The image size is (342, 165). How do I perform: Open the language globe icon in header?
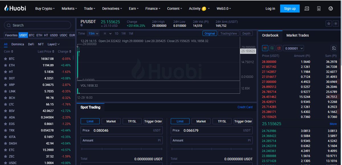331,9
